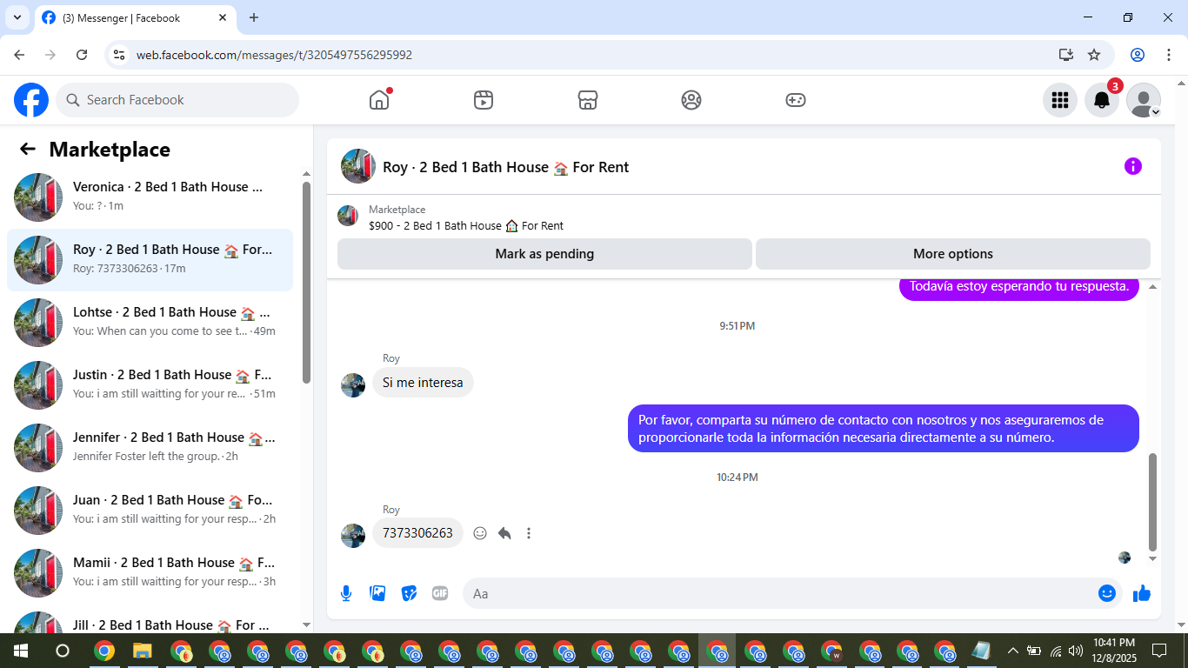
Task: Open the emoji picker in message box
Action: pyautogui.click(x=1107, y=593)
